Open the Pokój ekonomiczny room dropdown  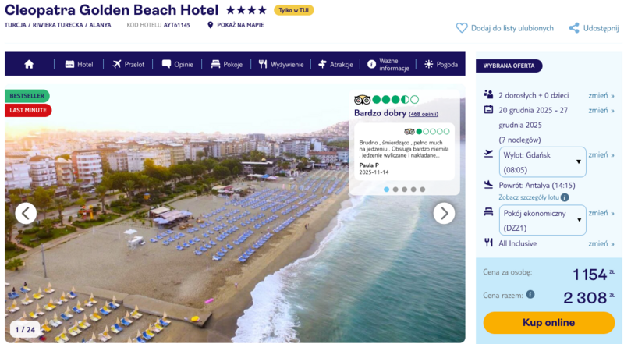point(542,220)
